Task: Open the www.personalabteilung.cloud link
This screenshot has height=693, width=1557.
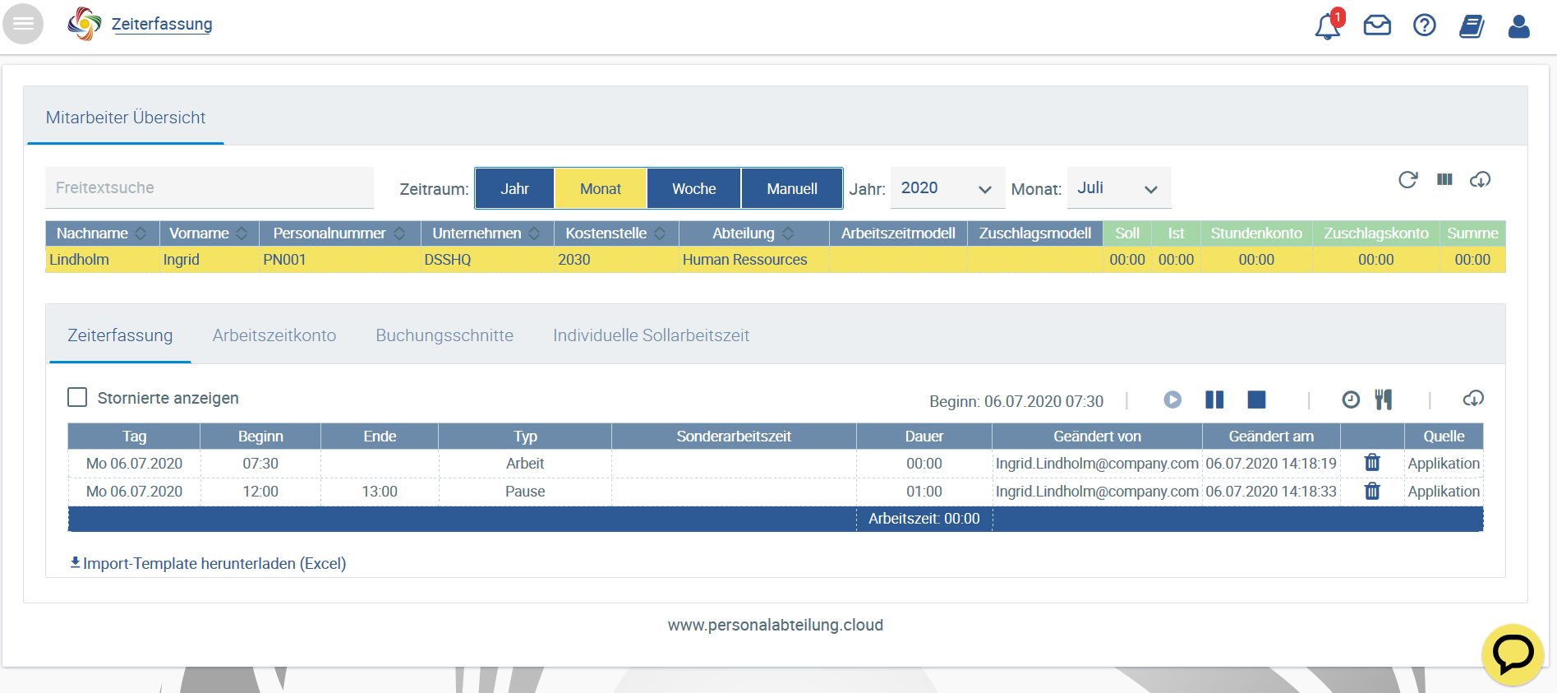Action: pyautogui.click(x=776, y=625)
